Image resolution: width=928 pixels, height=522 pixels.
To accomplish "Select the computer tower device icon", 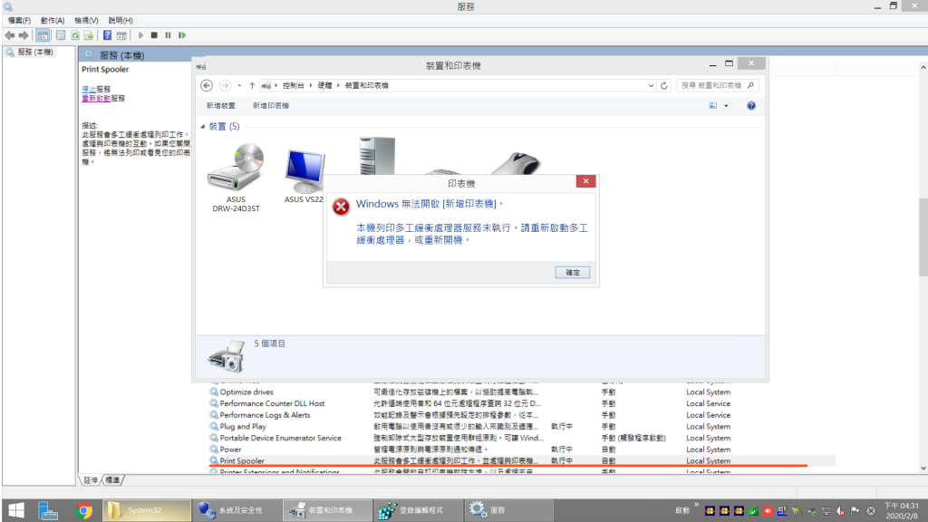I will pos(377,156).
